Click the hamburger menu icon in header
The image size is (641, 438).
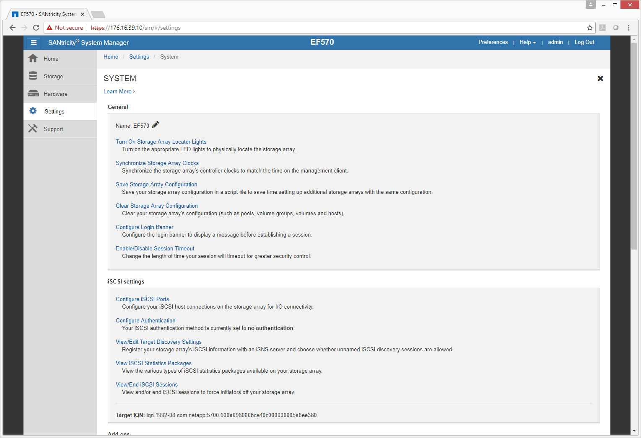(x=34, y=42)
